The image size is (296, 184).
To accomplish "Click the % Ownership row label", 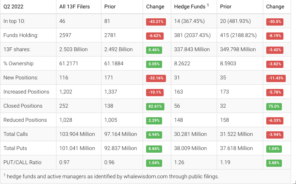I will pos(18,63).
